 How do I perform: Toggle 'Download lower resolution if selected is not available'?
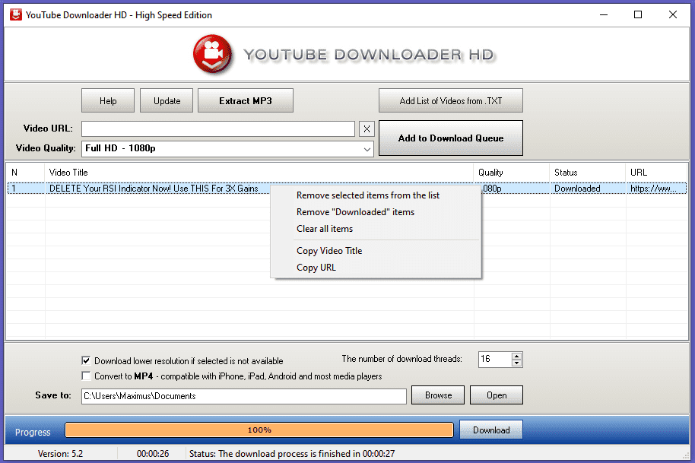(x=86, y=360)
